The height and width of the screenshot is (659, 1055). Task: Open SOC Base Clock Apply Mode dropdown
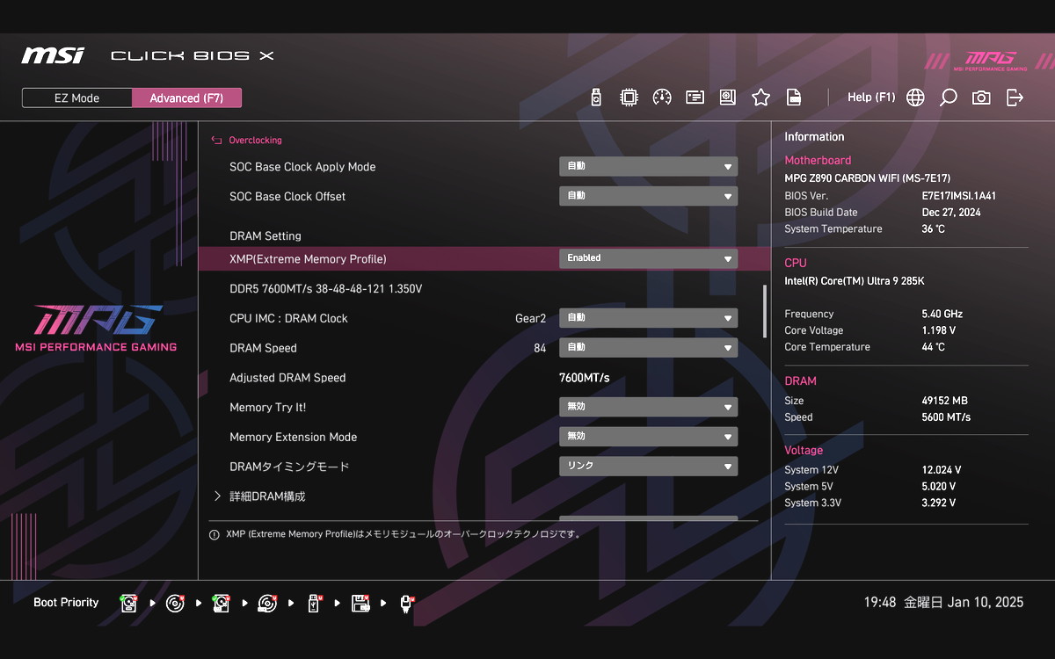click(x=648, y=167)
